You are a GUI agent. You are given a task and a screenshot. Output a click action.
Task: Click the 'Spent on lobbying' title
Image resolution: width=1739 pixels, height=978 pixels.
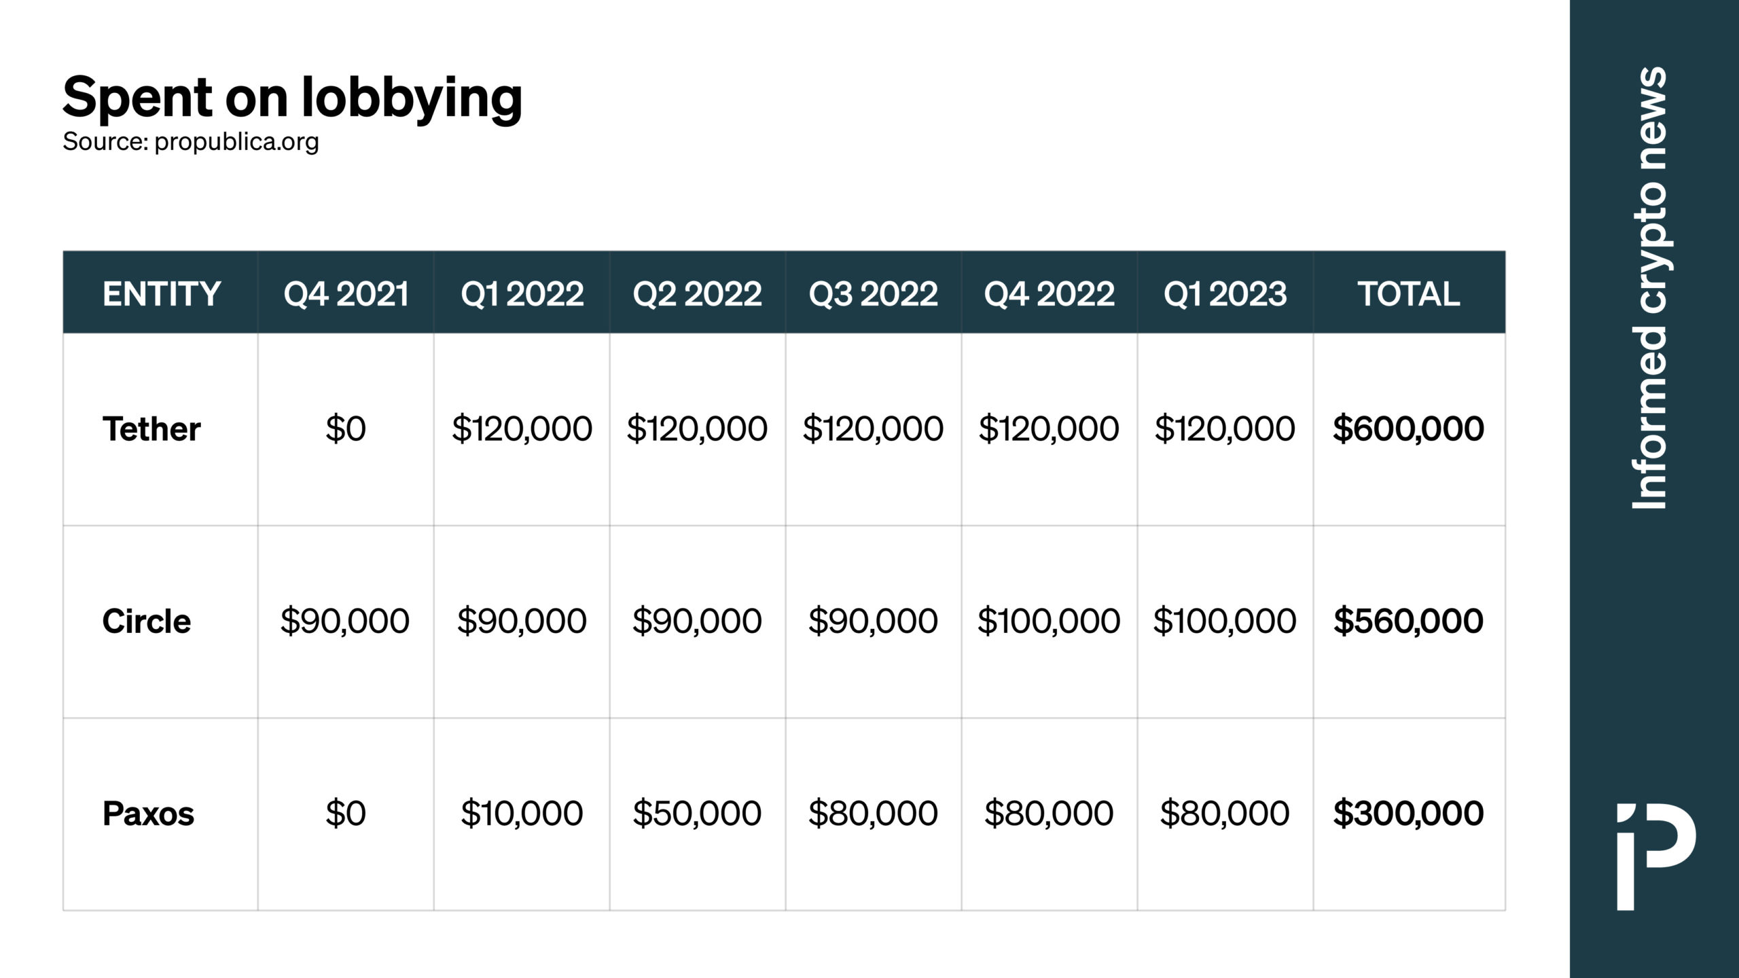pos(292,98)
